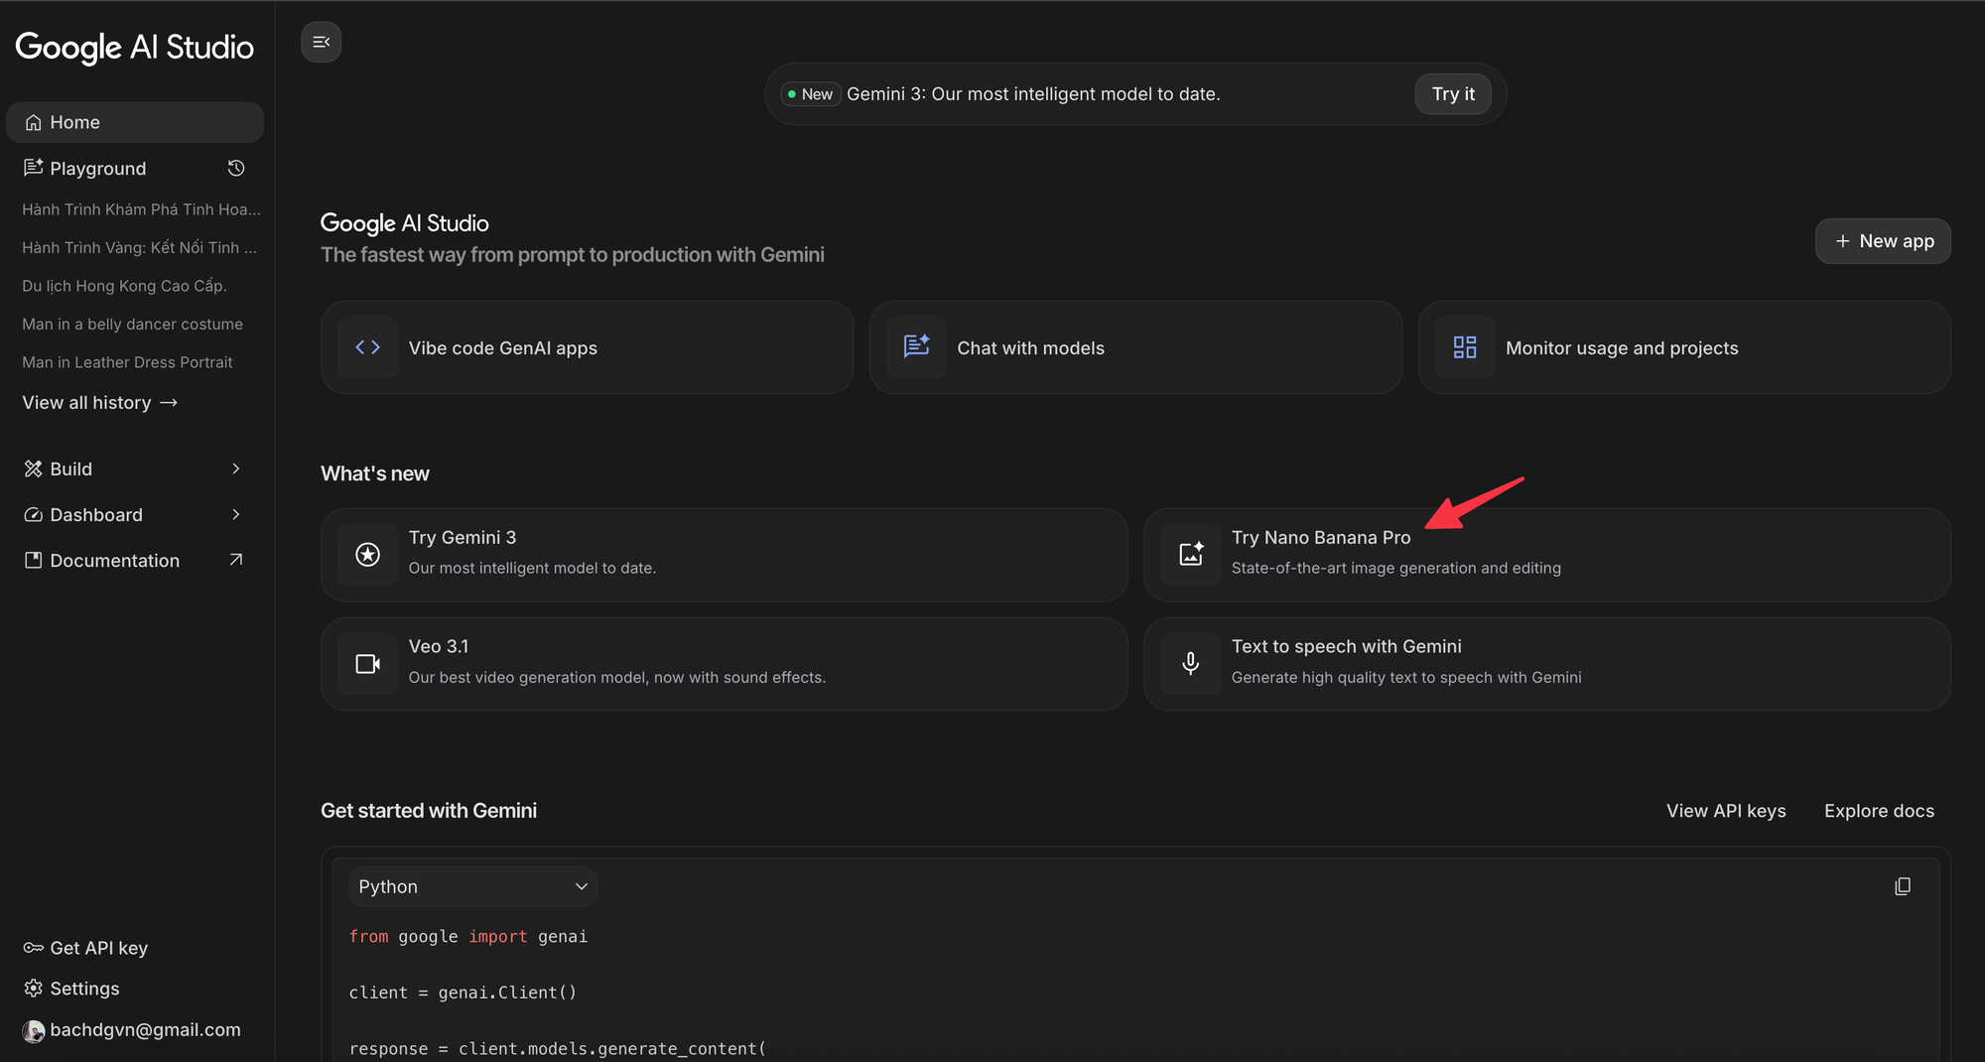The image size is (1985, 1062).
Task: Copy the code snippet with copy icon
Action: (x=1902, y=886)
